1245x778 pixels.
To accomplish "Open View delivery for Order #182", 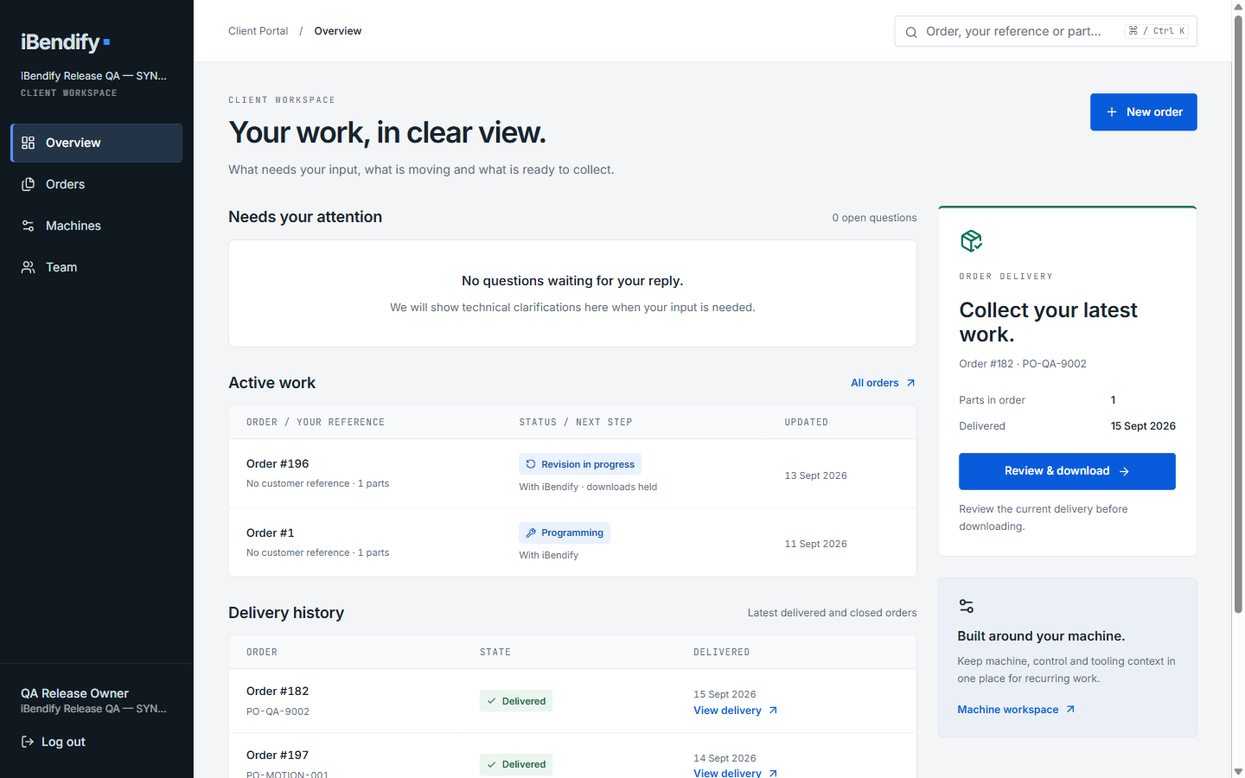I will tap(735, 711).
